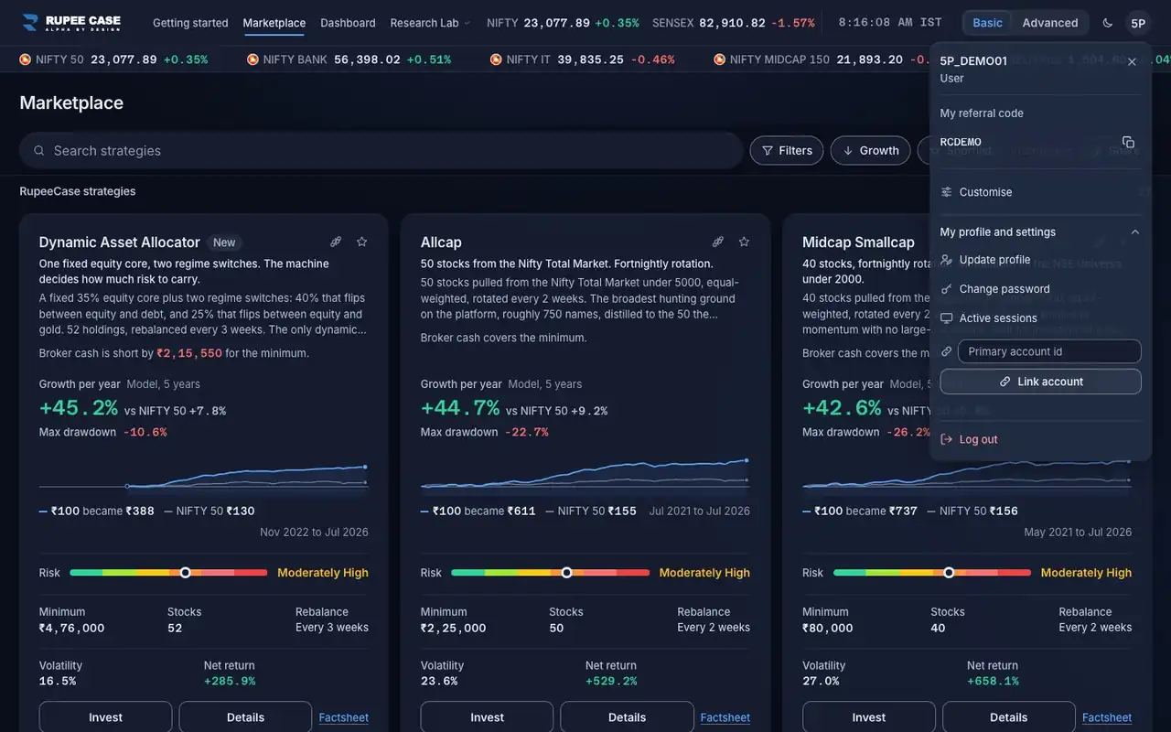Invest in Dynamic Asset Allocator
The image size is (1171, 732).
[x=105, y=717]
